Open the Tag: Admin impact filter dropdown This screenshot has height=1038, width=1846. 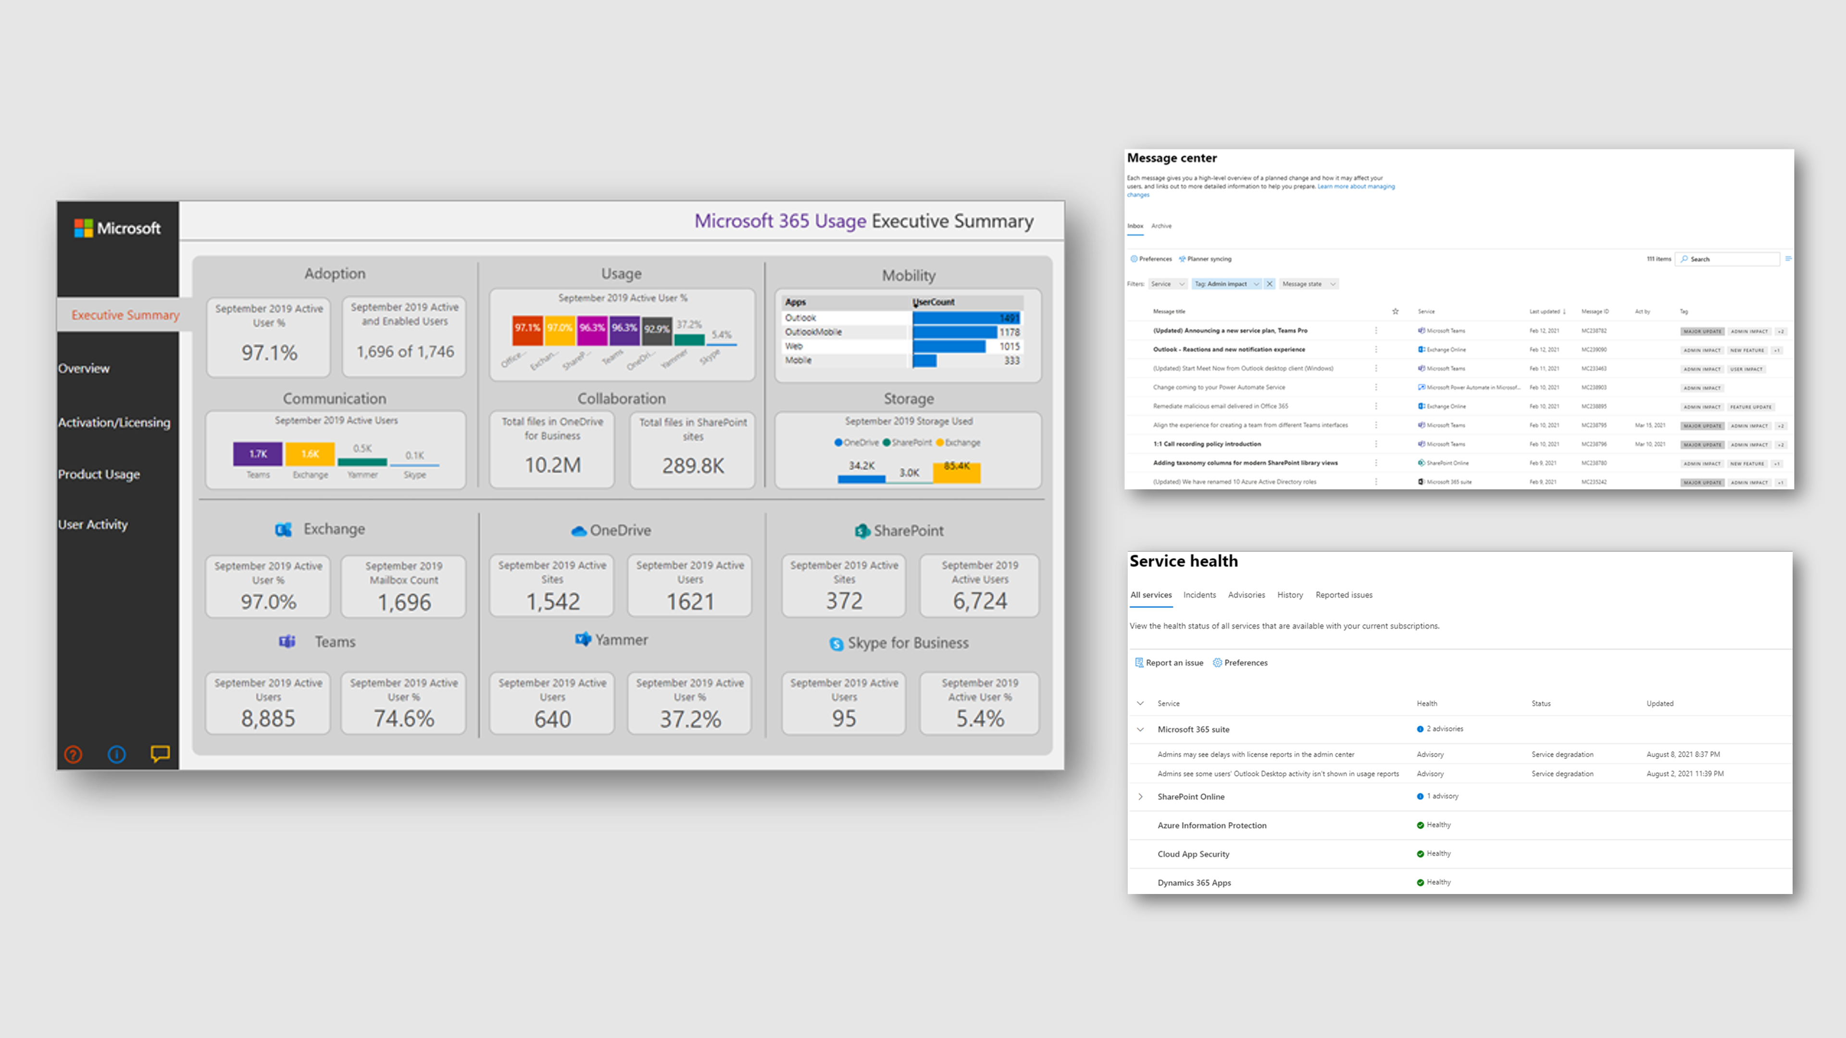click(1226, 284)
